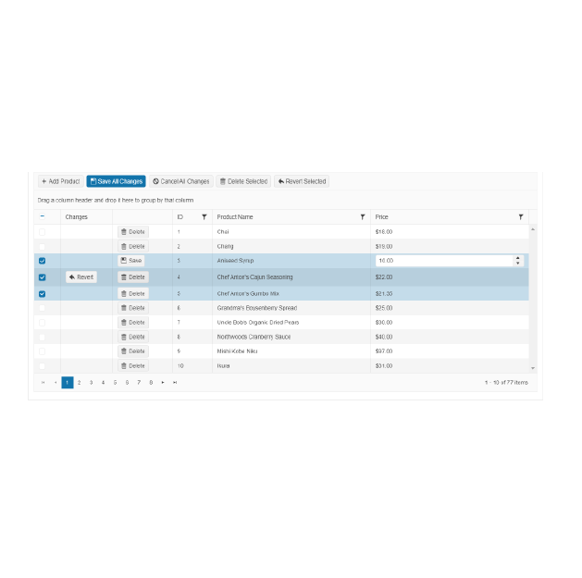Sort by the Changes column header
This screenshot has width=582, height=578.
pos(77,217)
